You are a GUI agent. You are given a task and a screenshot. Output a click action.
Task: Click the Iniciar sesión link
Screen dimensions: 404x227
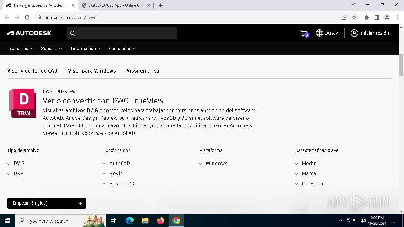(374, 33)
